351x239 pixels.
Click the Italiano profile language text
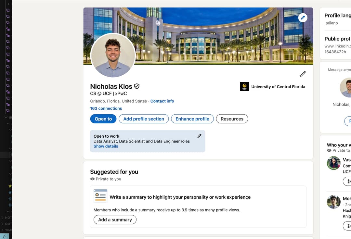[331, 23]
